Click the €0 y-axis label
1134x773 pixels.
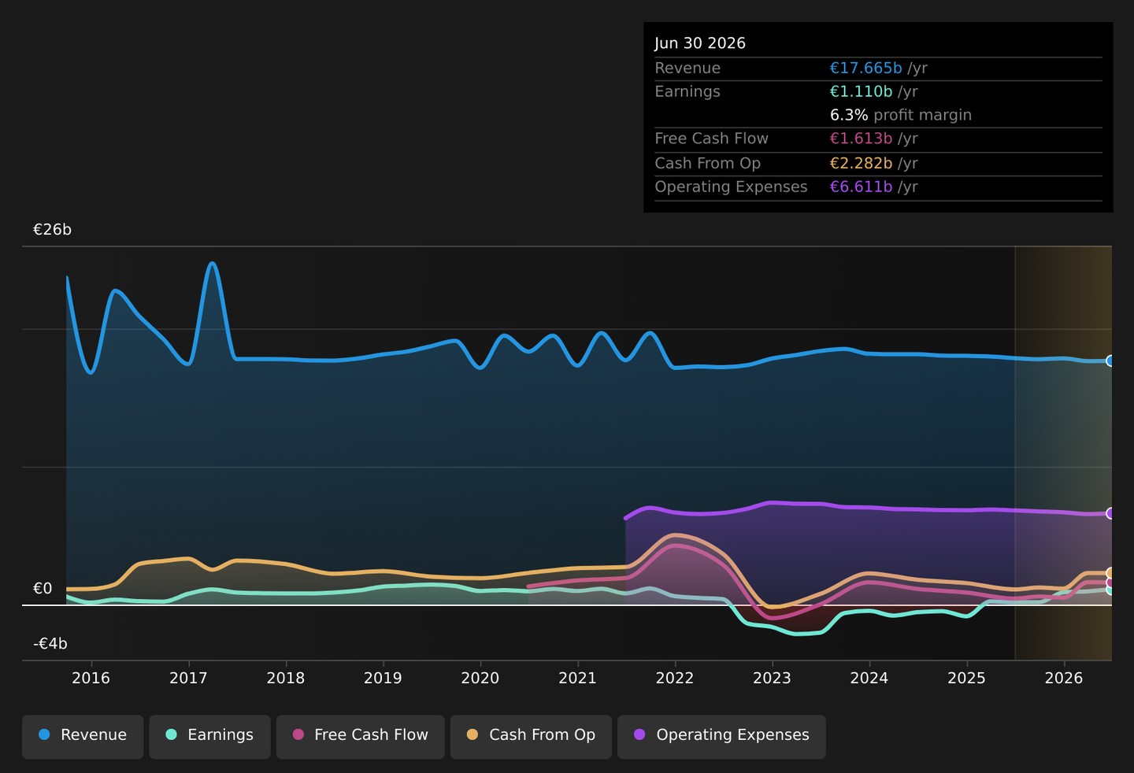[43, 589]
